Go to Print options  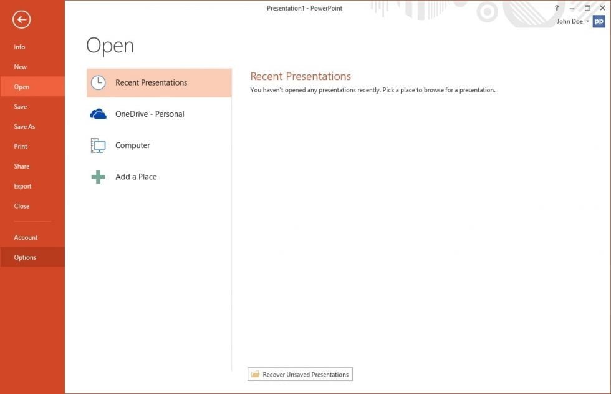click(x=21, y=146)
